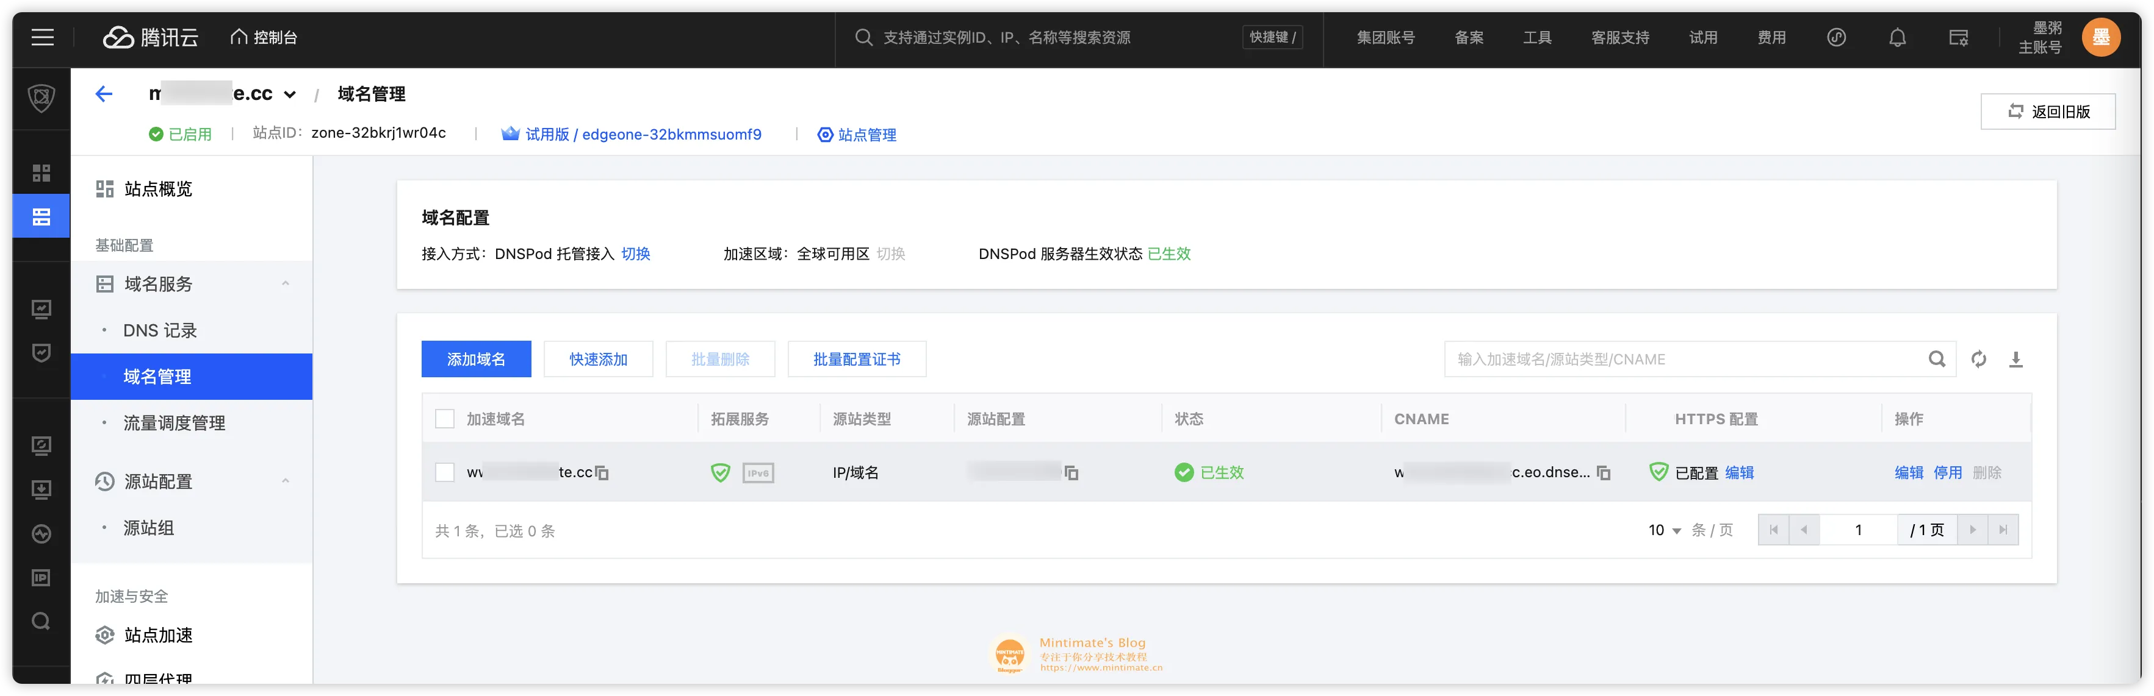This screenshot has height=696, width=2154.
Task: Select the shield-check icon in the left rail
Action: tap(41, 353)
